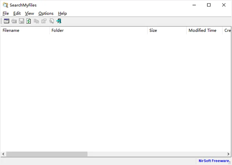This screenshot has width=232, height=165.
Task: Maximize the SearchMyFiles window
Action: click(x=209, y=5)
